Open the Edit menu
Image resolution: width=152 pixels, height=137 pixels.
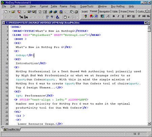coord(12,6)
